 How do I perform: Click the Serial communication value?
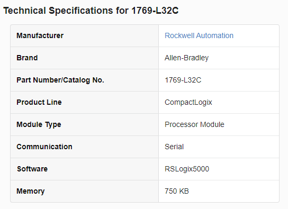coord(174,147)
